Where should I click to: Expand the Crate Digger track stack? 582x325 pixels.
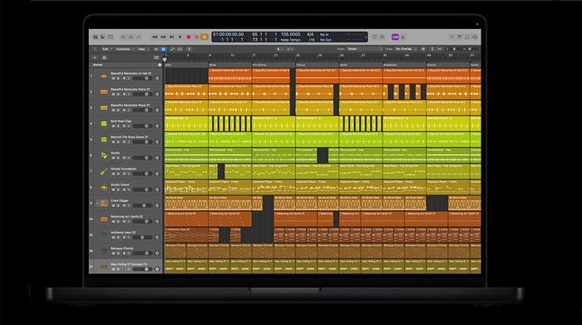pos(97,204)
